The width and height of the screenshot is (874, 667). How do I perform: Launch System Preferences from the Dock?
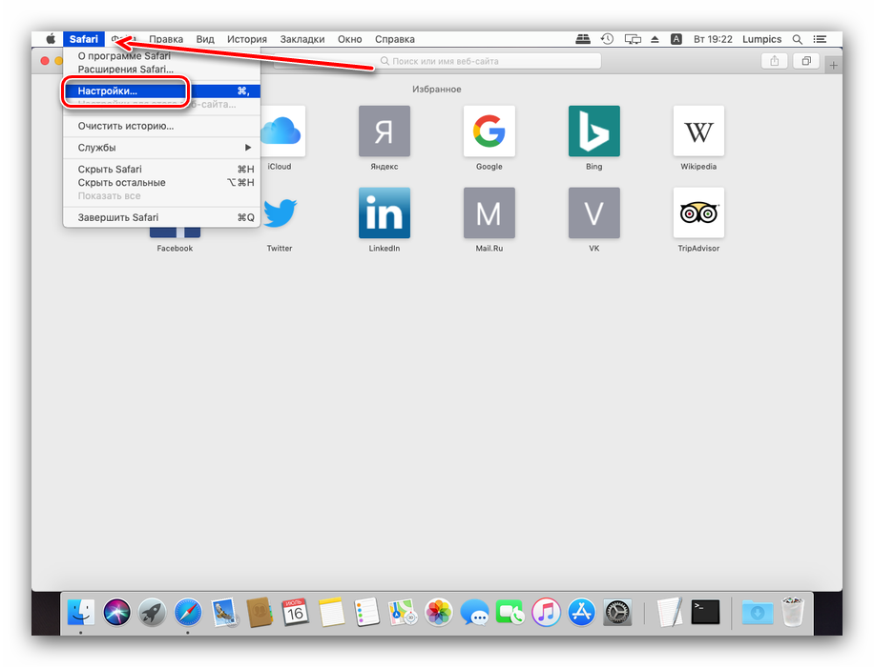click(x=618, y=612)
